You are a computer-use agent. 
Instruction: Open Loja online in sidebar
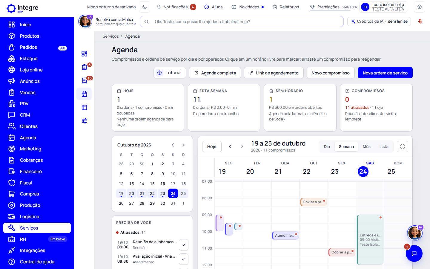[37, 70]
